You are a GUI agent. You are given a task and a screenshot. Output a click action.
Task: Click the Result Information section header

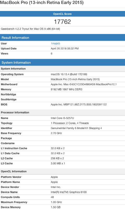(63, 38)
